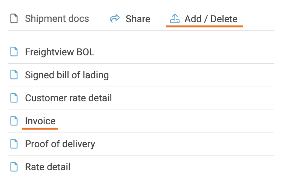Open the Share tab

click(138, 19)
